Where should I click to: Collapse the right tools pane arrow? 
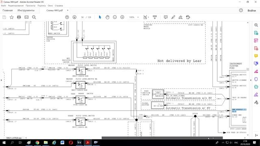click(x=251, y=80)
